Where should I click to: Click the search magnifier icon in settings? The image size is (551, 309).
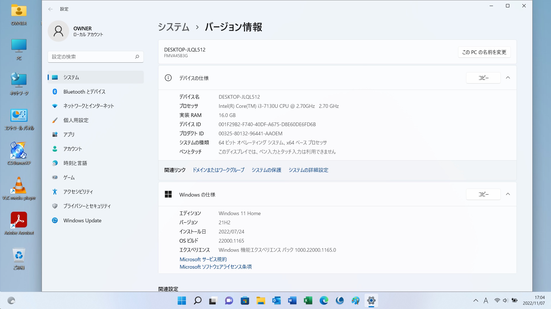(137, 57)
